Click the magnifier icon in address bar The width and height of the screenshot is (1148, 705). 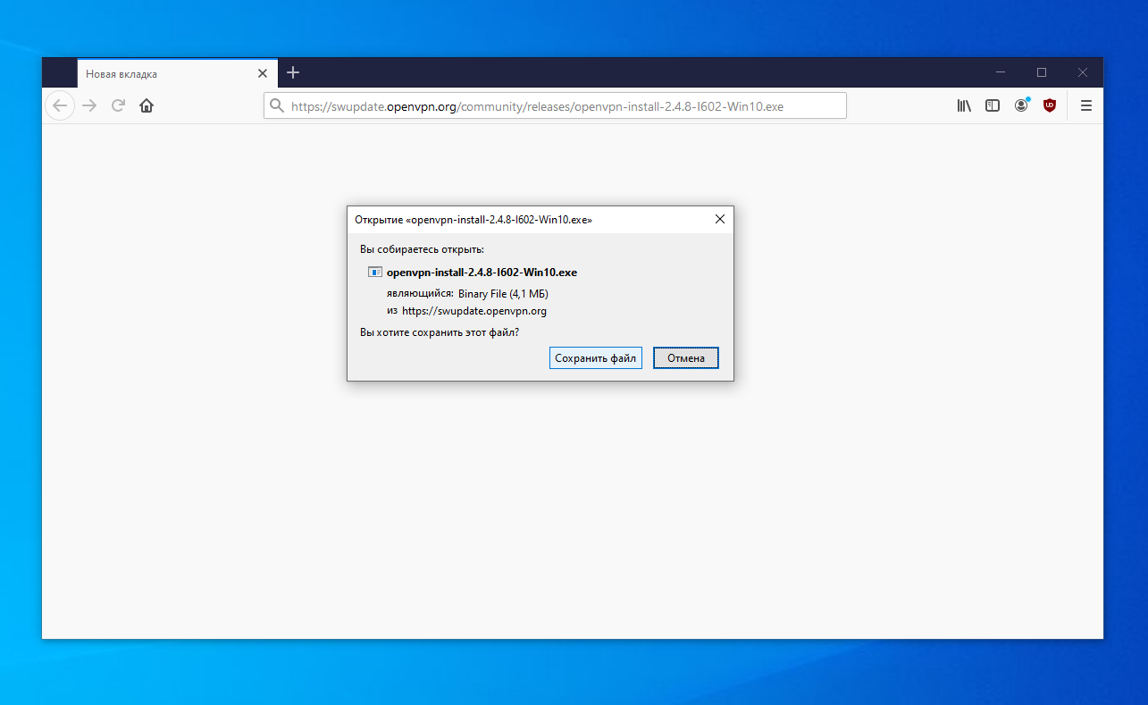pos(276,106)
